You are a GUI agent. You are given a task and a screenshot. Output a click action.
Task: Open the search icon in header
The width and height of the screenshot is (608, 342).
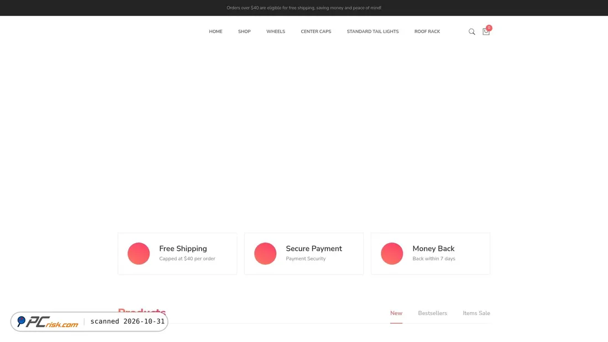click(x=471, y=32)
